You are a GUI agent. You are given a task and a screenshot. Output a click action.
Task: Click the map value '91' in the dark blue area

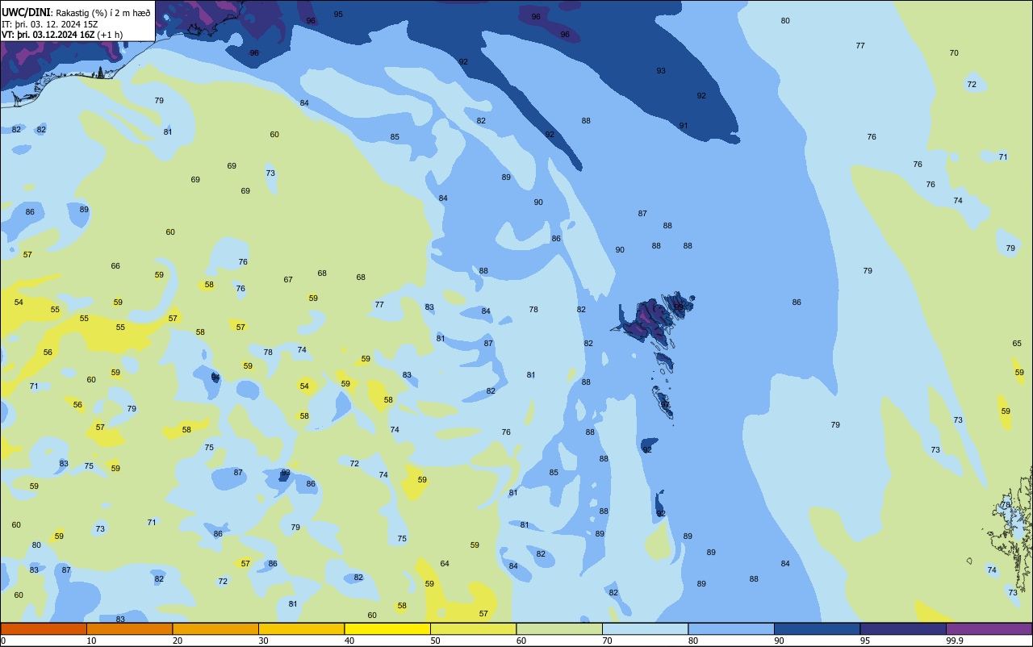coord(684,126)
